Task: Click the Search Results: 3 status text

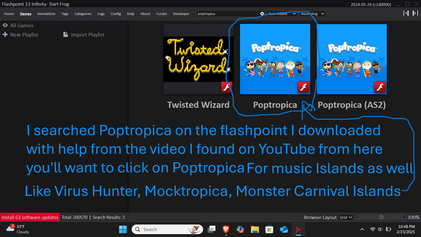Action: point(109,217)
